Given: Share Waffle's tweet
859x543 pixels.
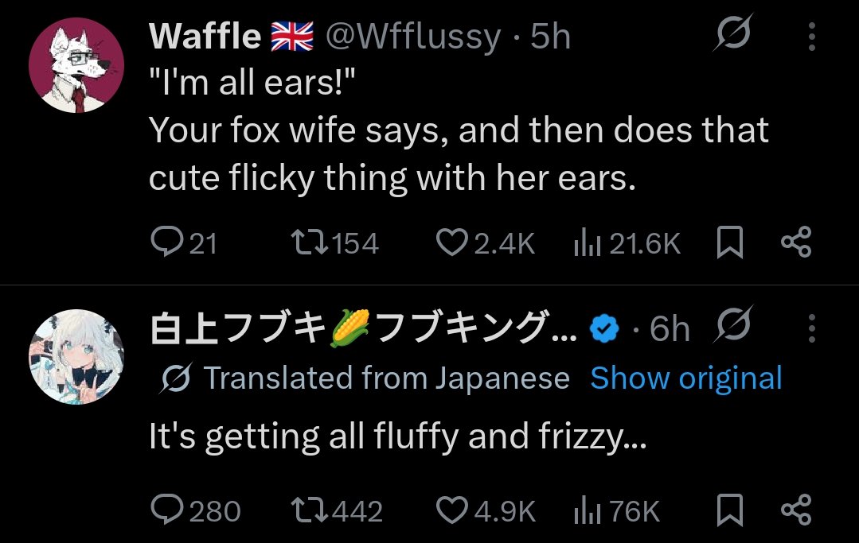Looking at the screenshot, I should [795, 242].
